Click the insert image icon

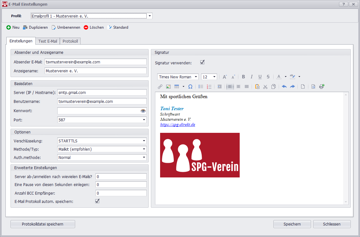coord(168,86)
